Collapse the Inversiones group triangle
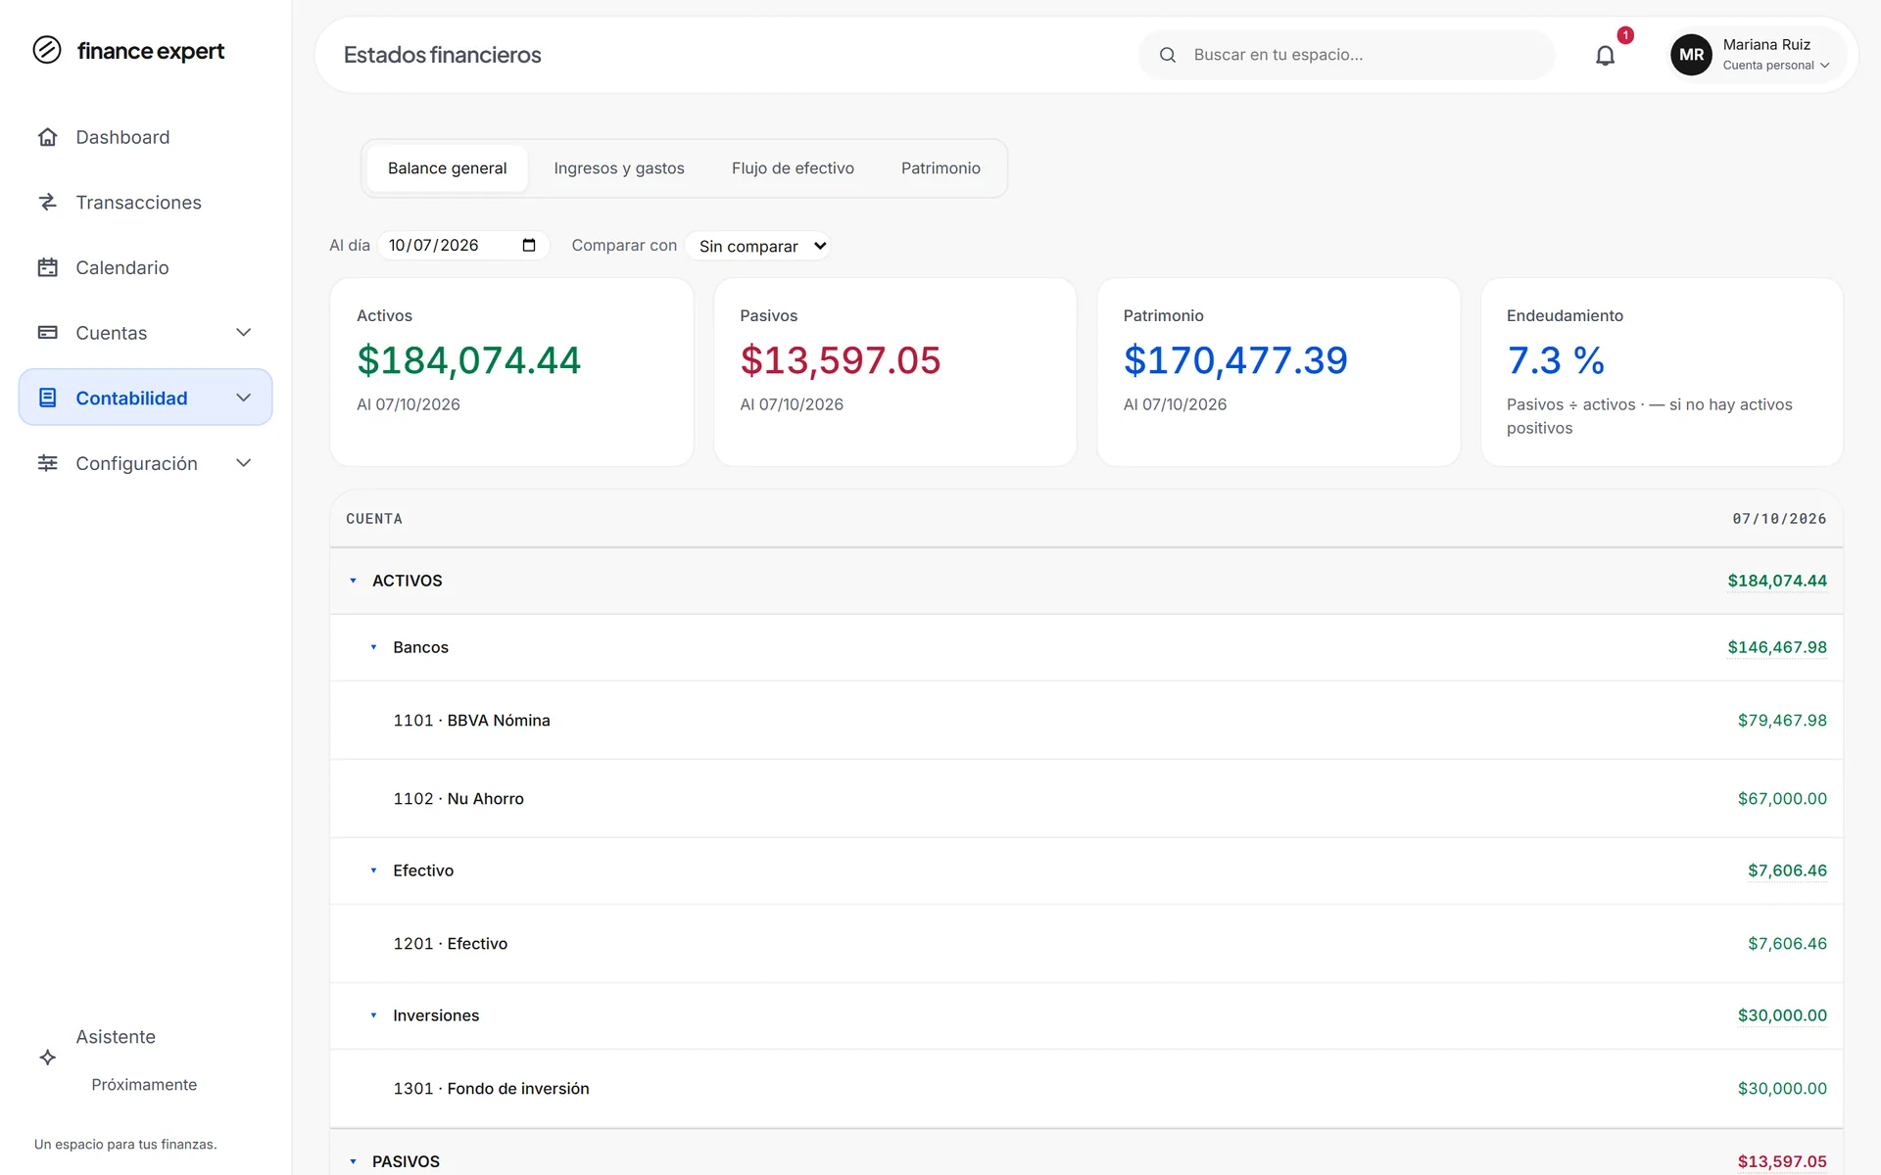Image resolution: width=1881 pixels, height=1175 pixels. pyautogui.click(x=373, y=1015)
